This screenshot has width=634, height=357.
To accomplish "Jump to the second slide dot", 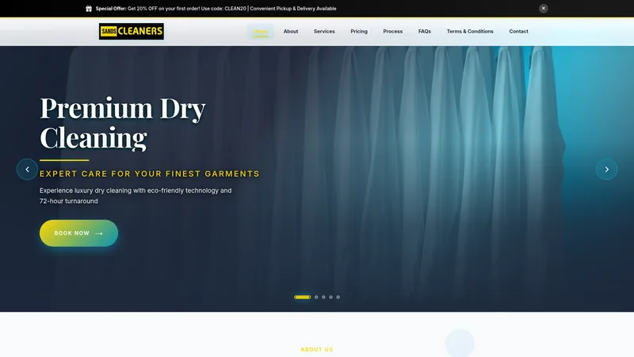I will click(x=316, y=297).
